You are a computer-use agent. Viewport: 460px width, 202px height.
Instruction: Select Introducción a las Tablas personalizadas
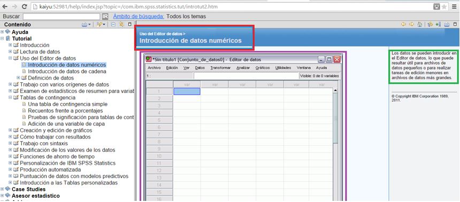tap(68, 183)
